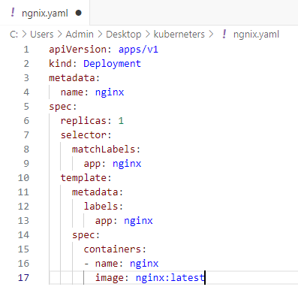Click container name 'nginx' on line 16
The height and width of the screenshot is (299, 298).
pyautogui.click(x=144, y=264)
